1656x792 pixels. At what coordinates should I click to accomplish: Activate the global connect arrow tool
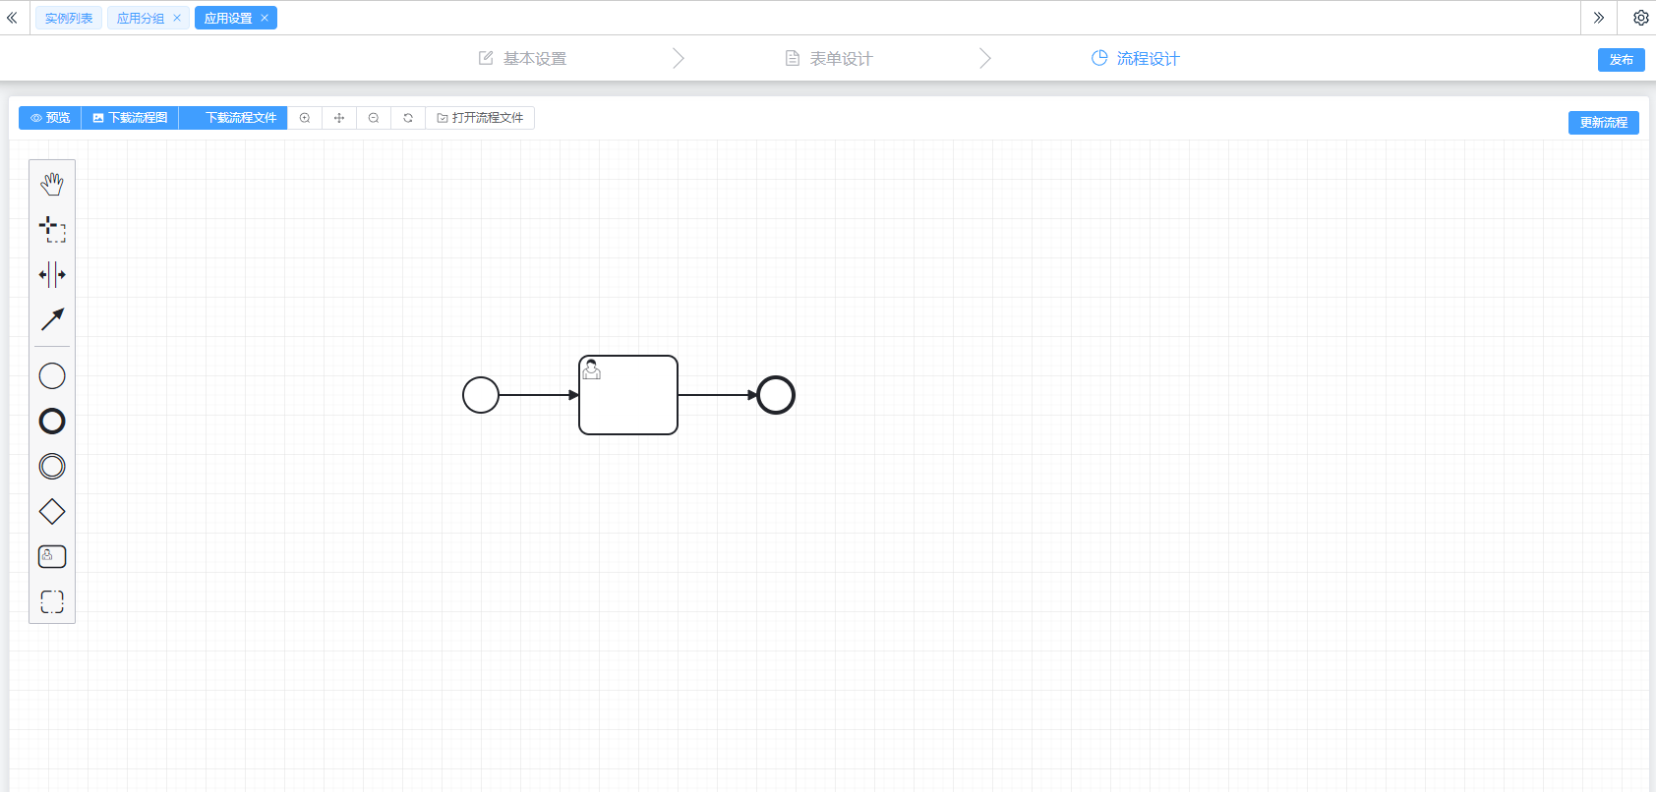tap(52, 319)
